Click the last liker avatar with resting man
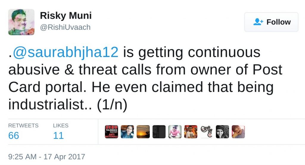Viewport: 305px width, 165px height. point(238,132)
